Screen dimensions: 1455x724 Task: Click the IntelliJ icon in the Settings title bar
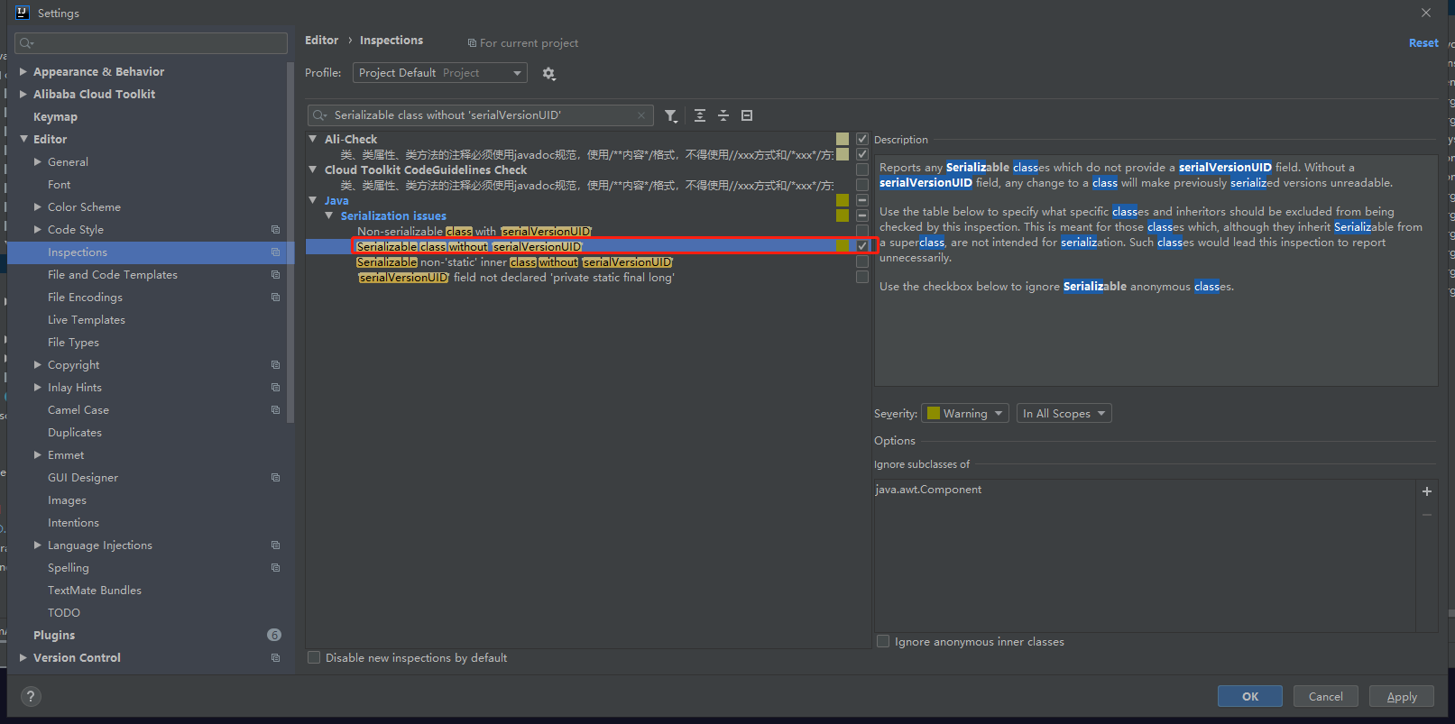pyautogui.click(x=23, y=13)
